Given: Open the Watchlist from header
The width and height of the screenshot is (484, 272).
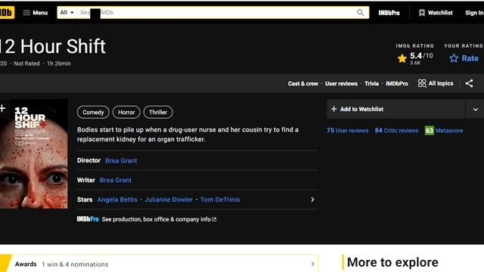Looking at the screenshot, I should point(436,13).
